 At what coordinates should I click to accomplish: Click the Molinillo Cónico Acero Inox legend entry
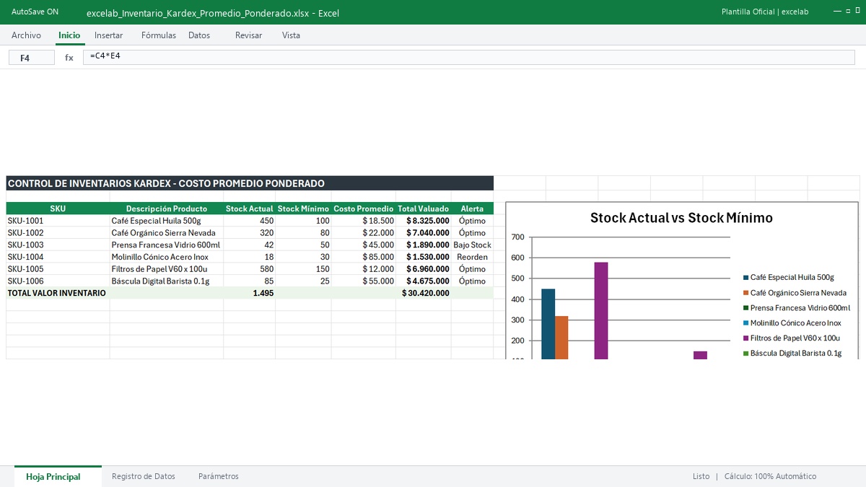[x=792, y=323]
